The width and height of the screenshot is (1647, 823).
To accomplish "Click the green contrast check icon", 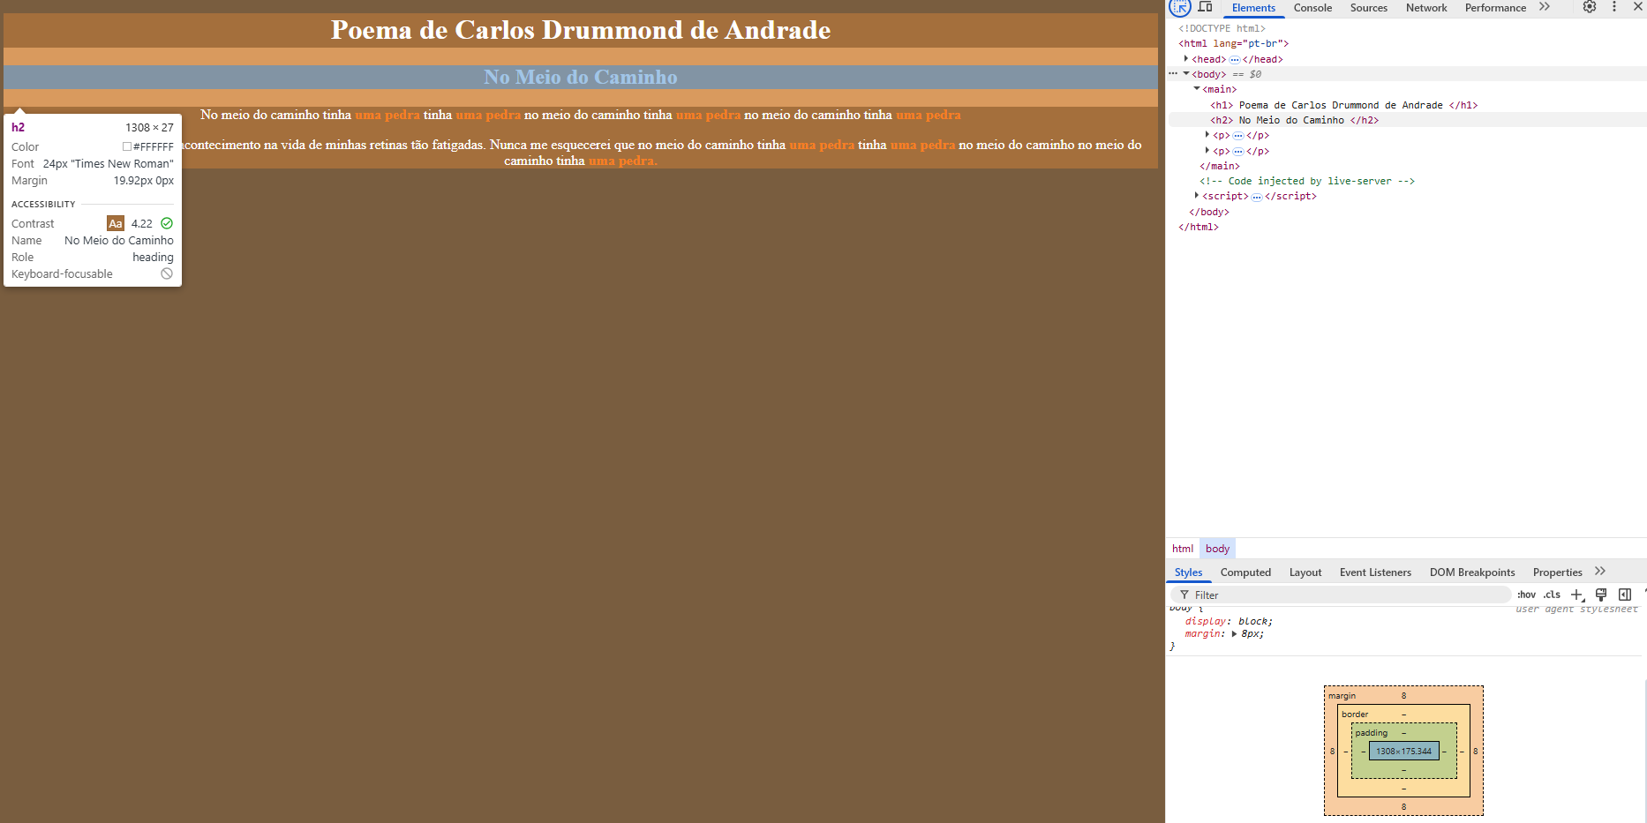I will 167,223.
